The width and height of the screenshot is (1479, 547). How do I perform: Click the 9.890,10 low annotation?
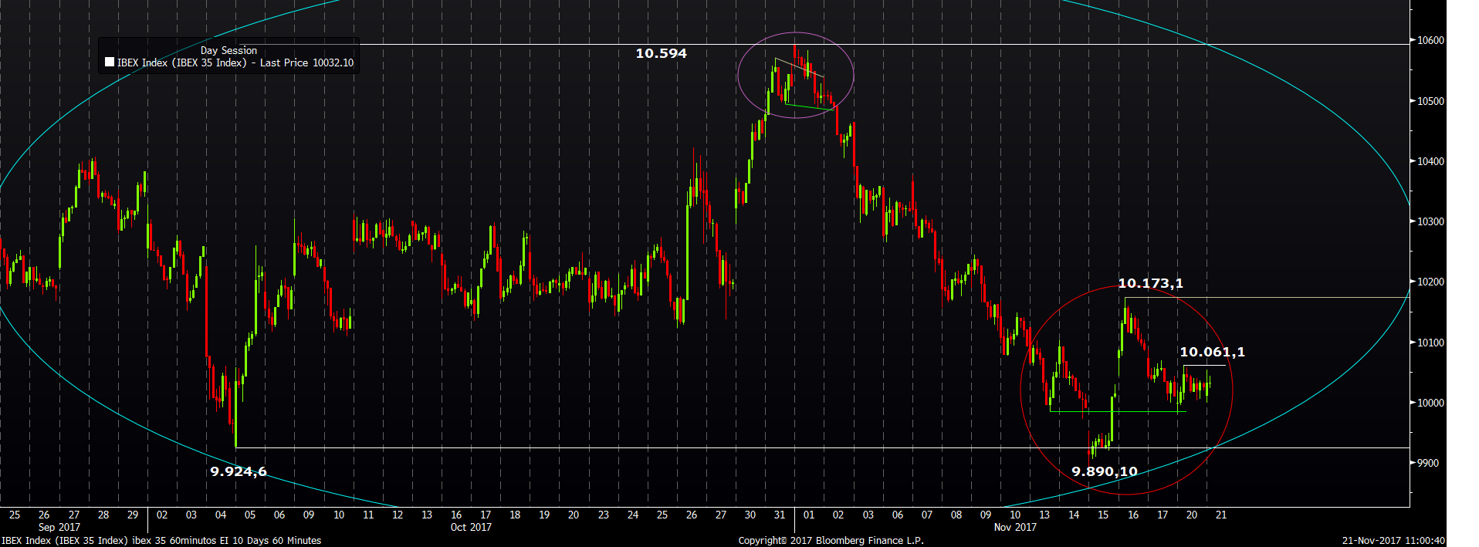point(1105,471)
